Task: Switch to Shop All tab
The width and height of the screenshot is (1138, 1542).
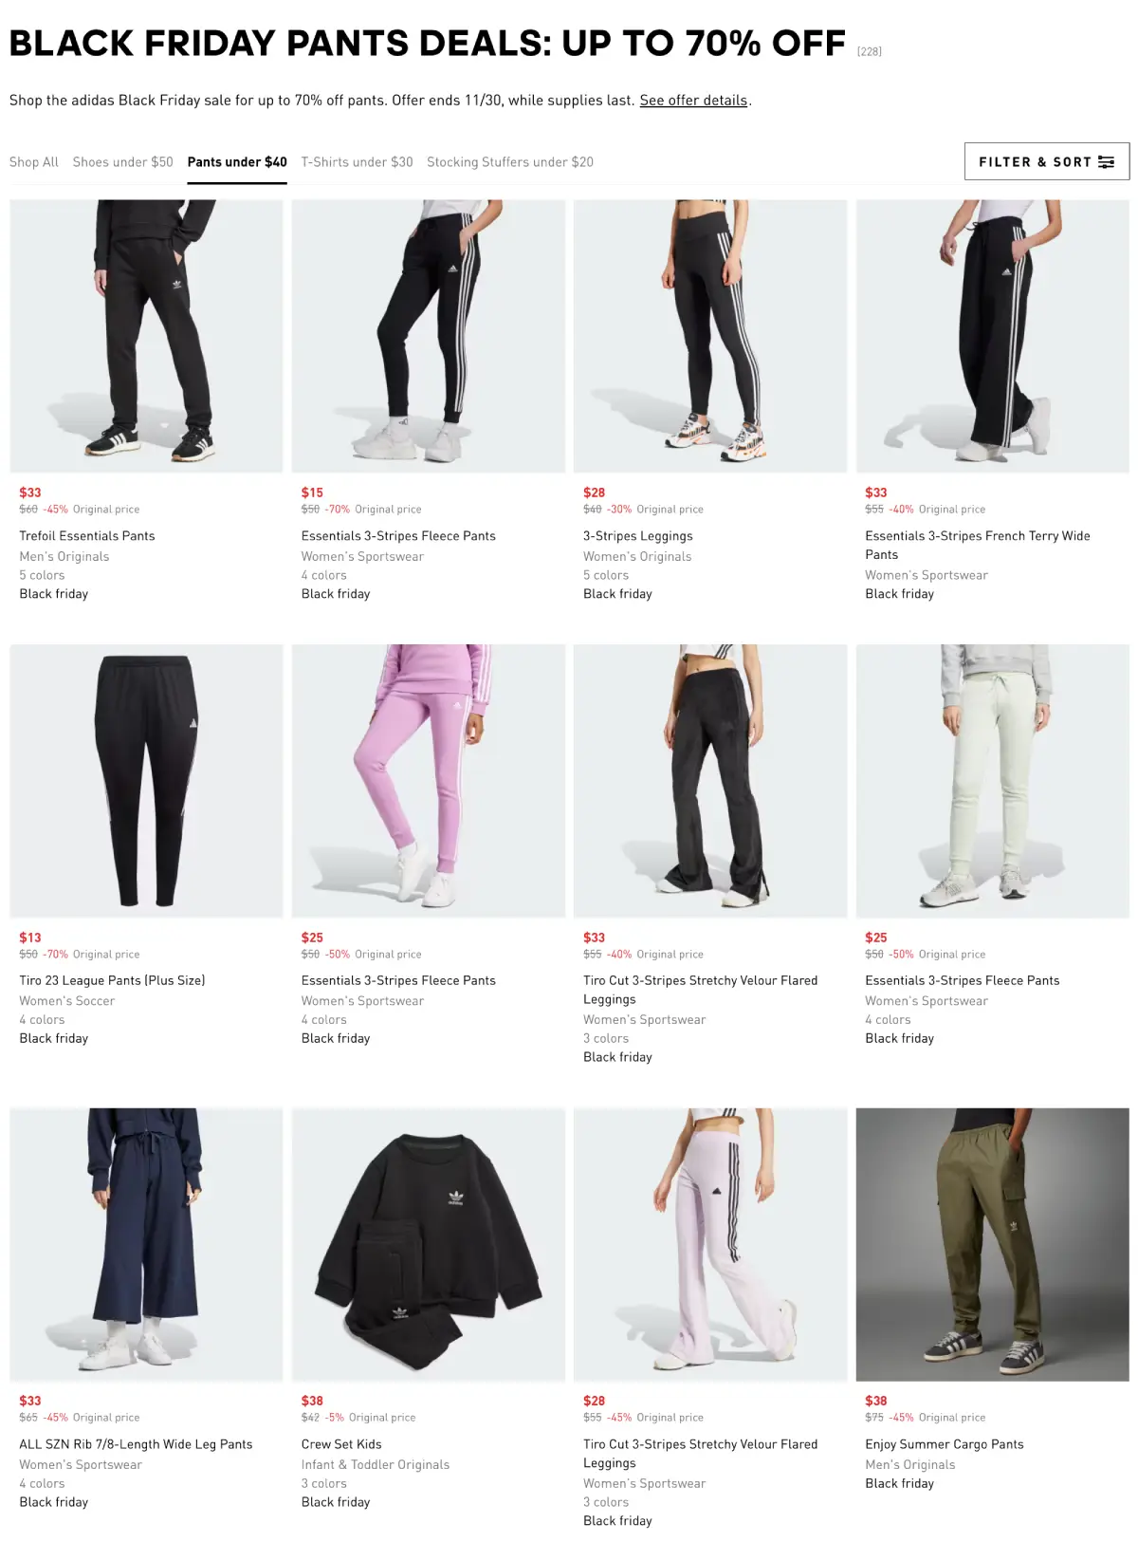Action: [x=34, y=162]
